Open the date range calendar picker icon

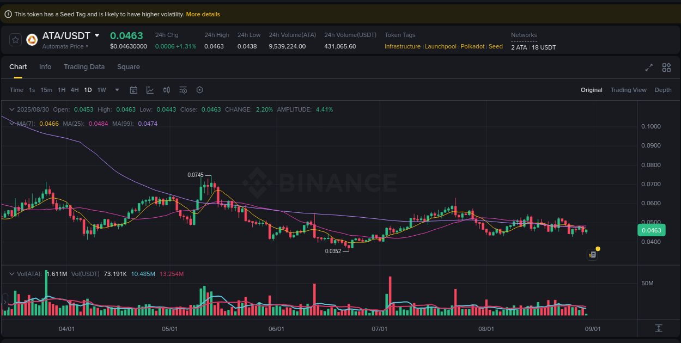133,90
